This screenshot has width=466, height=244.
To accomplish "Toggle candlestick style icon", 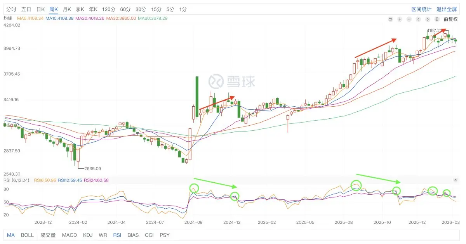I will [x=437, y=19].
